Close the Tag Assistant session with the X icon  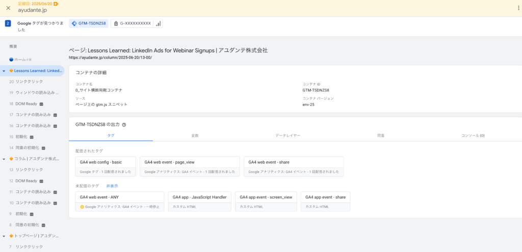[x=8, y=8]
